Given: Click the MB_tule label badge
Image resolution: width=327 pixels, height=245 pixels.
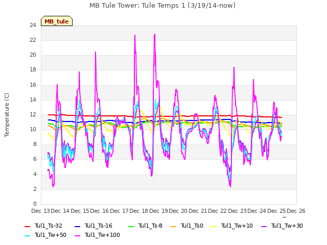Looking at the screenshot, I should (57, 21).
